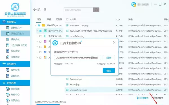Click the 视频文件 video type icon

click(x=45, y=36)
